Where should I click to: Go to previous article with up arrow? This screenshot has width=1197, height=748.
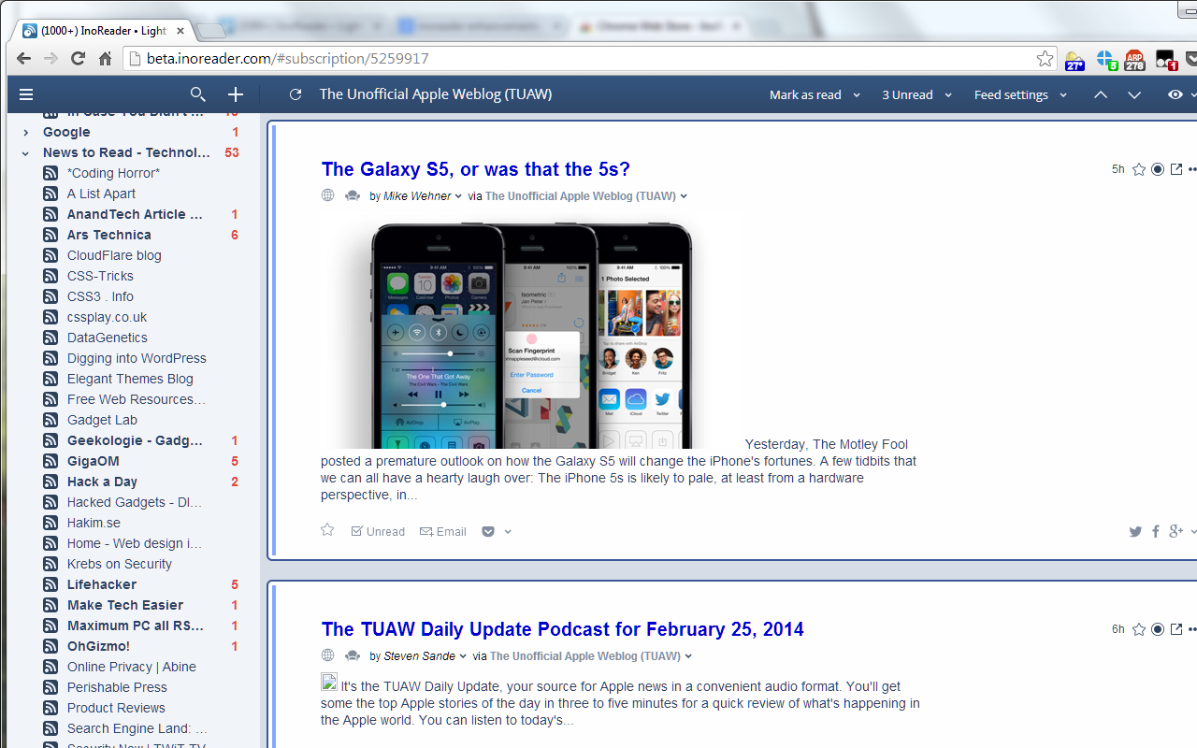click(1101, 94)
